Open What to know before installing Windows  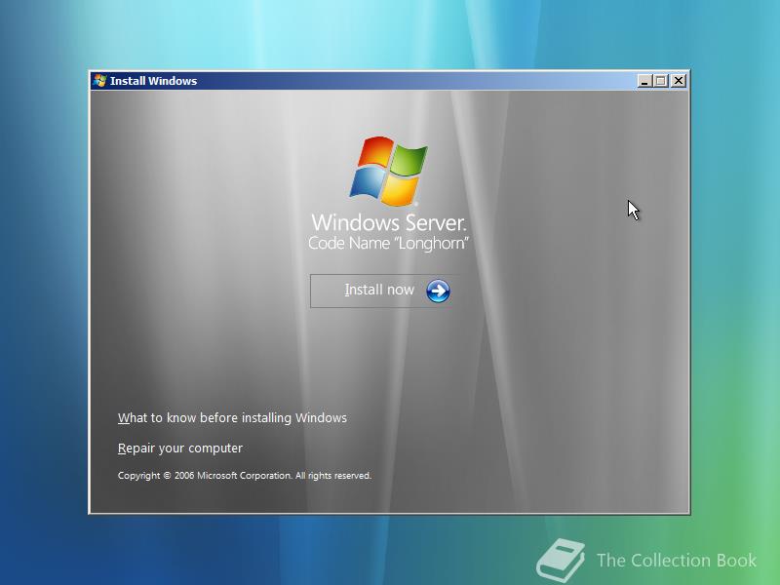click(x=232, y=418)
